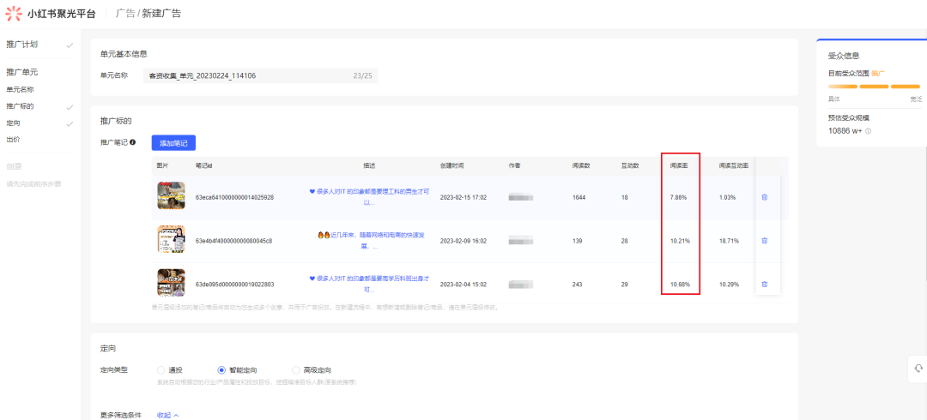
Task: Open 推广计划 step in sidebar
Action: (21, 45)
